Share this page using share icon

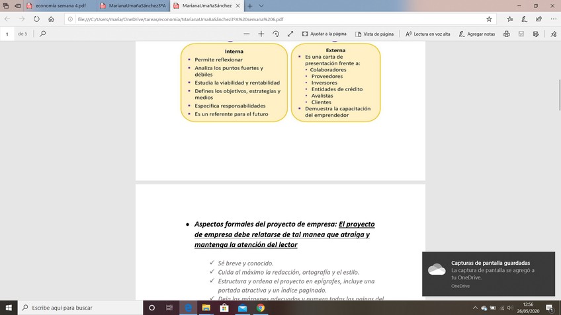[539, 19]
